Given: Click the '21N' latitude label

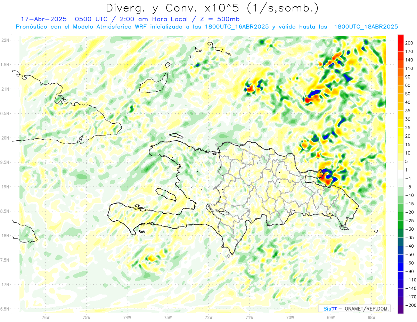Looking at the screenshot, I should [x=6, y=89].
